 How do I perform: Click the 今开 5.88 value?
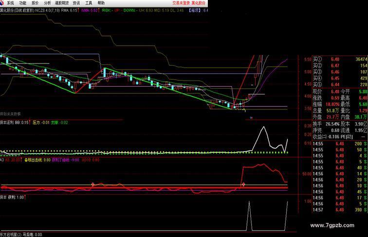(x=363, y=92)
